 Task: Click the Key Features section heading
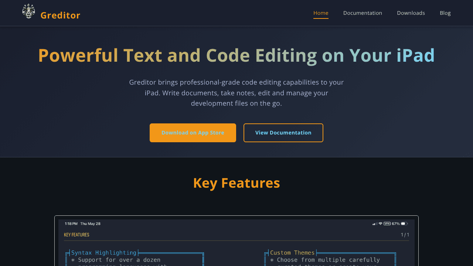(236, 183)
